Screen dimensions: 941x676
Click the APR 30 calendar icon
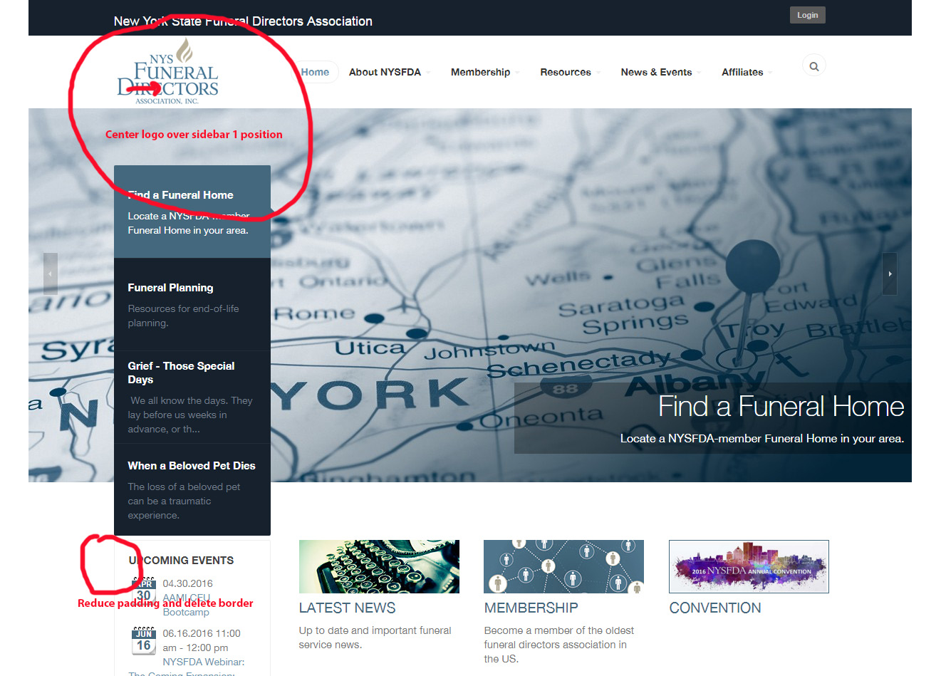point(143,590)
